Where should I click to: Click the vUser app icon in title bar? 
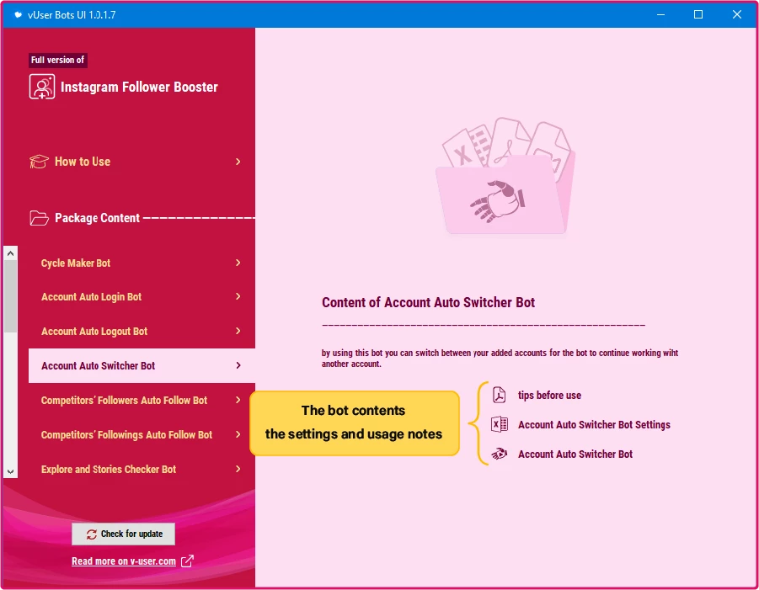[x=18, y=14]
